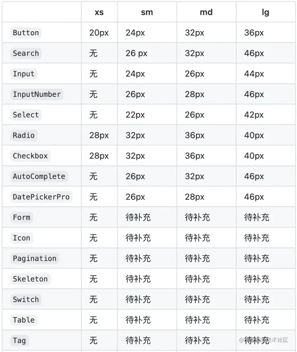Click the xs column header
Screen dimensions: 297x352
(99, 12)
